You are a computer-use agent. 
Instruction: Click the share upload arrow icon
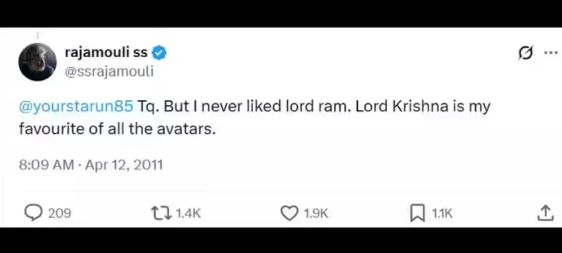545,213
